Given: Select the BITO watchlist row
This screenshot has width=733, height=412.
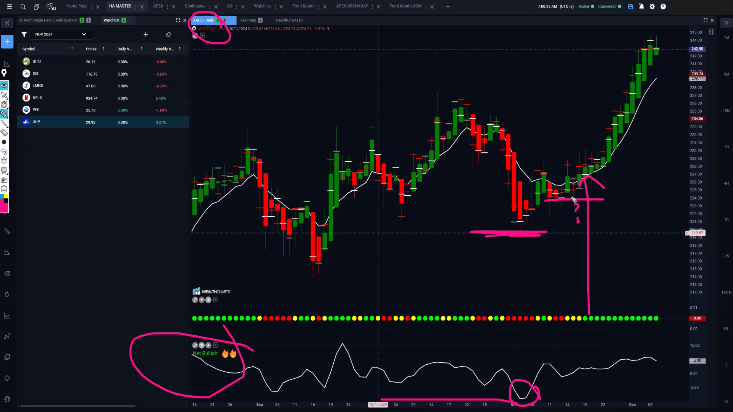Looking at the screenshot, I should tap(103, 61).
